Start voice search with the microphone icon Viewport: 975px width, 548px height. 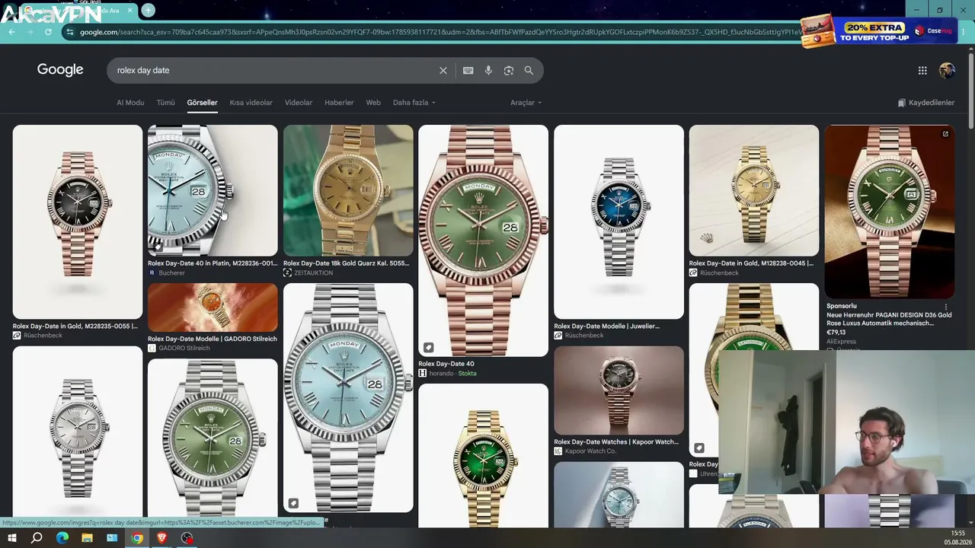click(x=488, y=70)
